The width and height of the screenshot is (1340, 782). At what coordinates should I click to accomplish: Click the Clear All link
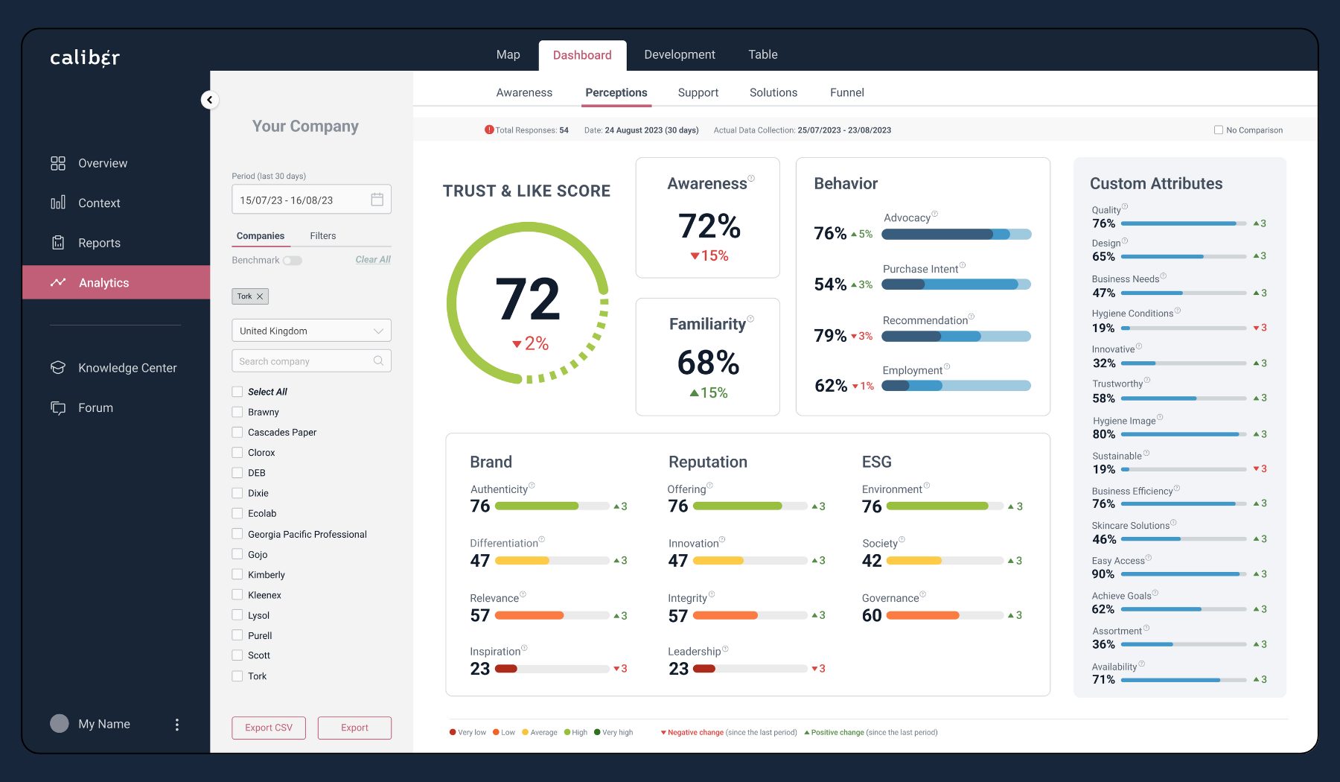click(x=373, y=260)
